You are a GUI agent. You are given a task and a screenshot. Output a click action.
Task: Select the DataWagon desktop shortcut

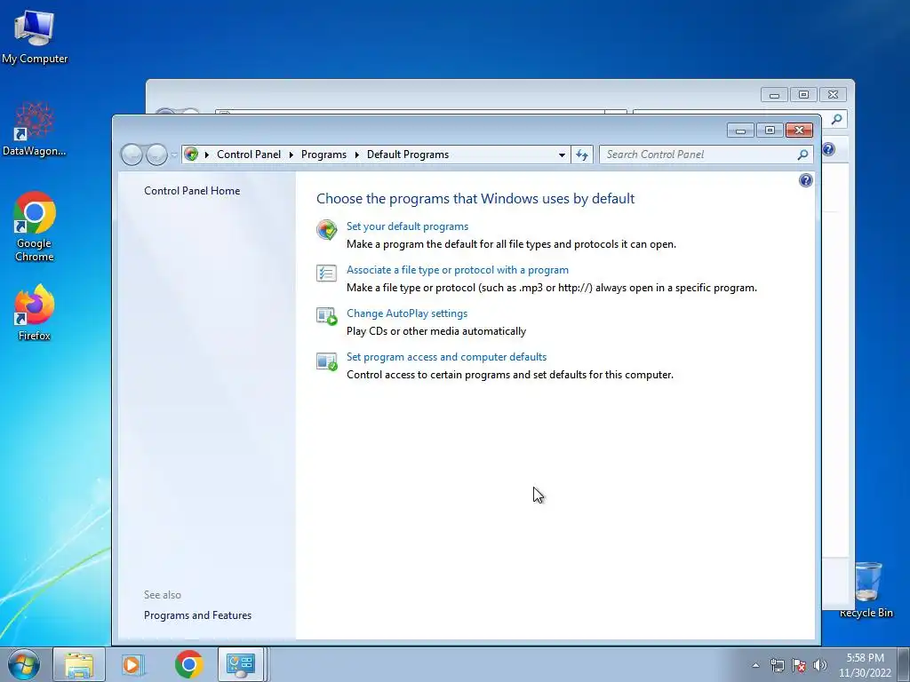tap(35, 129)
